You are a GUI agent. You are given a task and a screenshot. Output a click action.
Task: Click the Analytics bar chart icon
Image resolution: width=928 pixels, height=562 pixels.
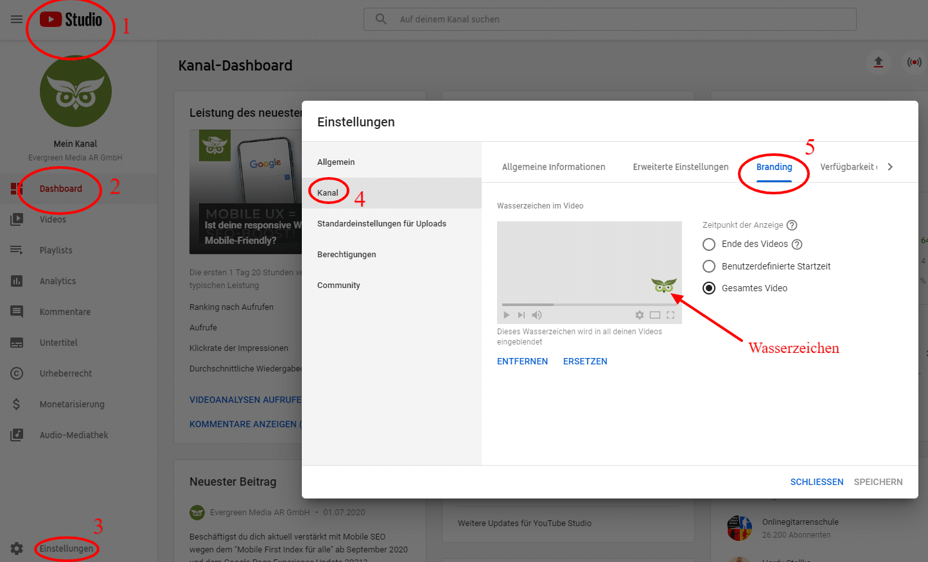pos(17,281)
